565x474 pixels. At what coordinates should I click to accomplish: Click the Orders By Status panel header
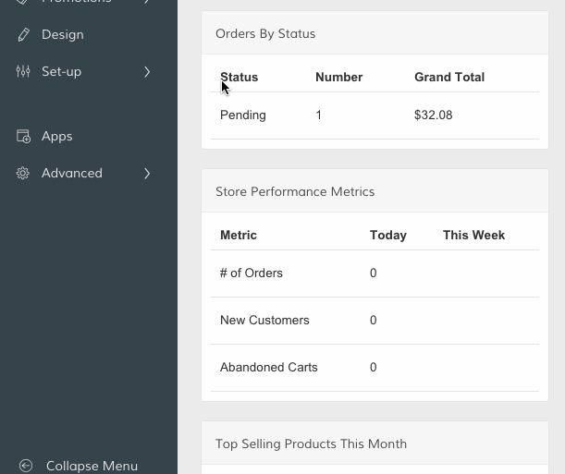tap(265, 33)
